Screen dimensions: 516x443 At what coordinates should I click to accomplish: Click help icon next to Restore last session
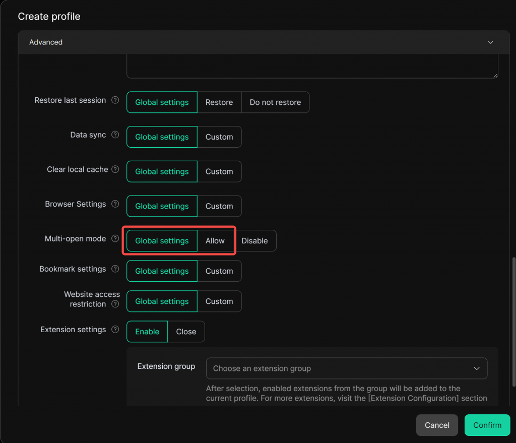pyautogui.click(x=115, y=100)
